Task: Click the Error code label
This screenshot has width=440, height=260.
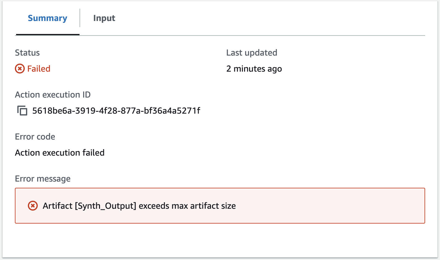Action: [35, 137]
